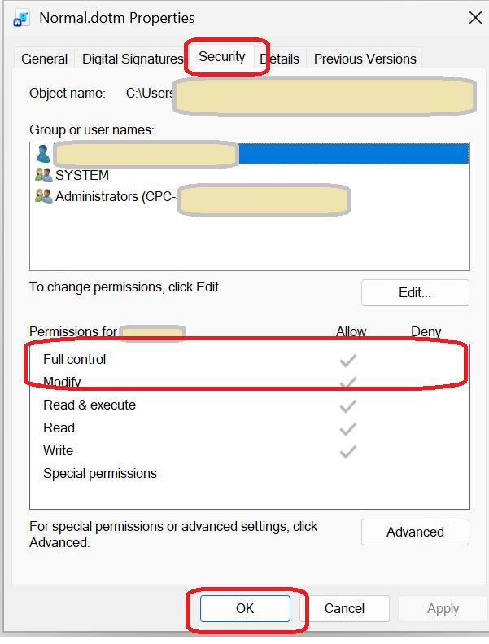Open the Details tab

tap(280, 59)
